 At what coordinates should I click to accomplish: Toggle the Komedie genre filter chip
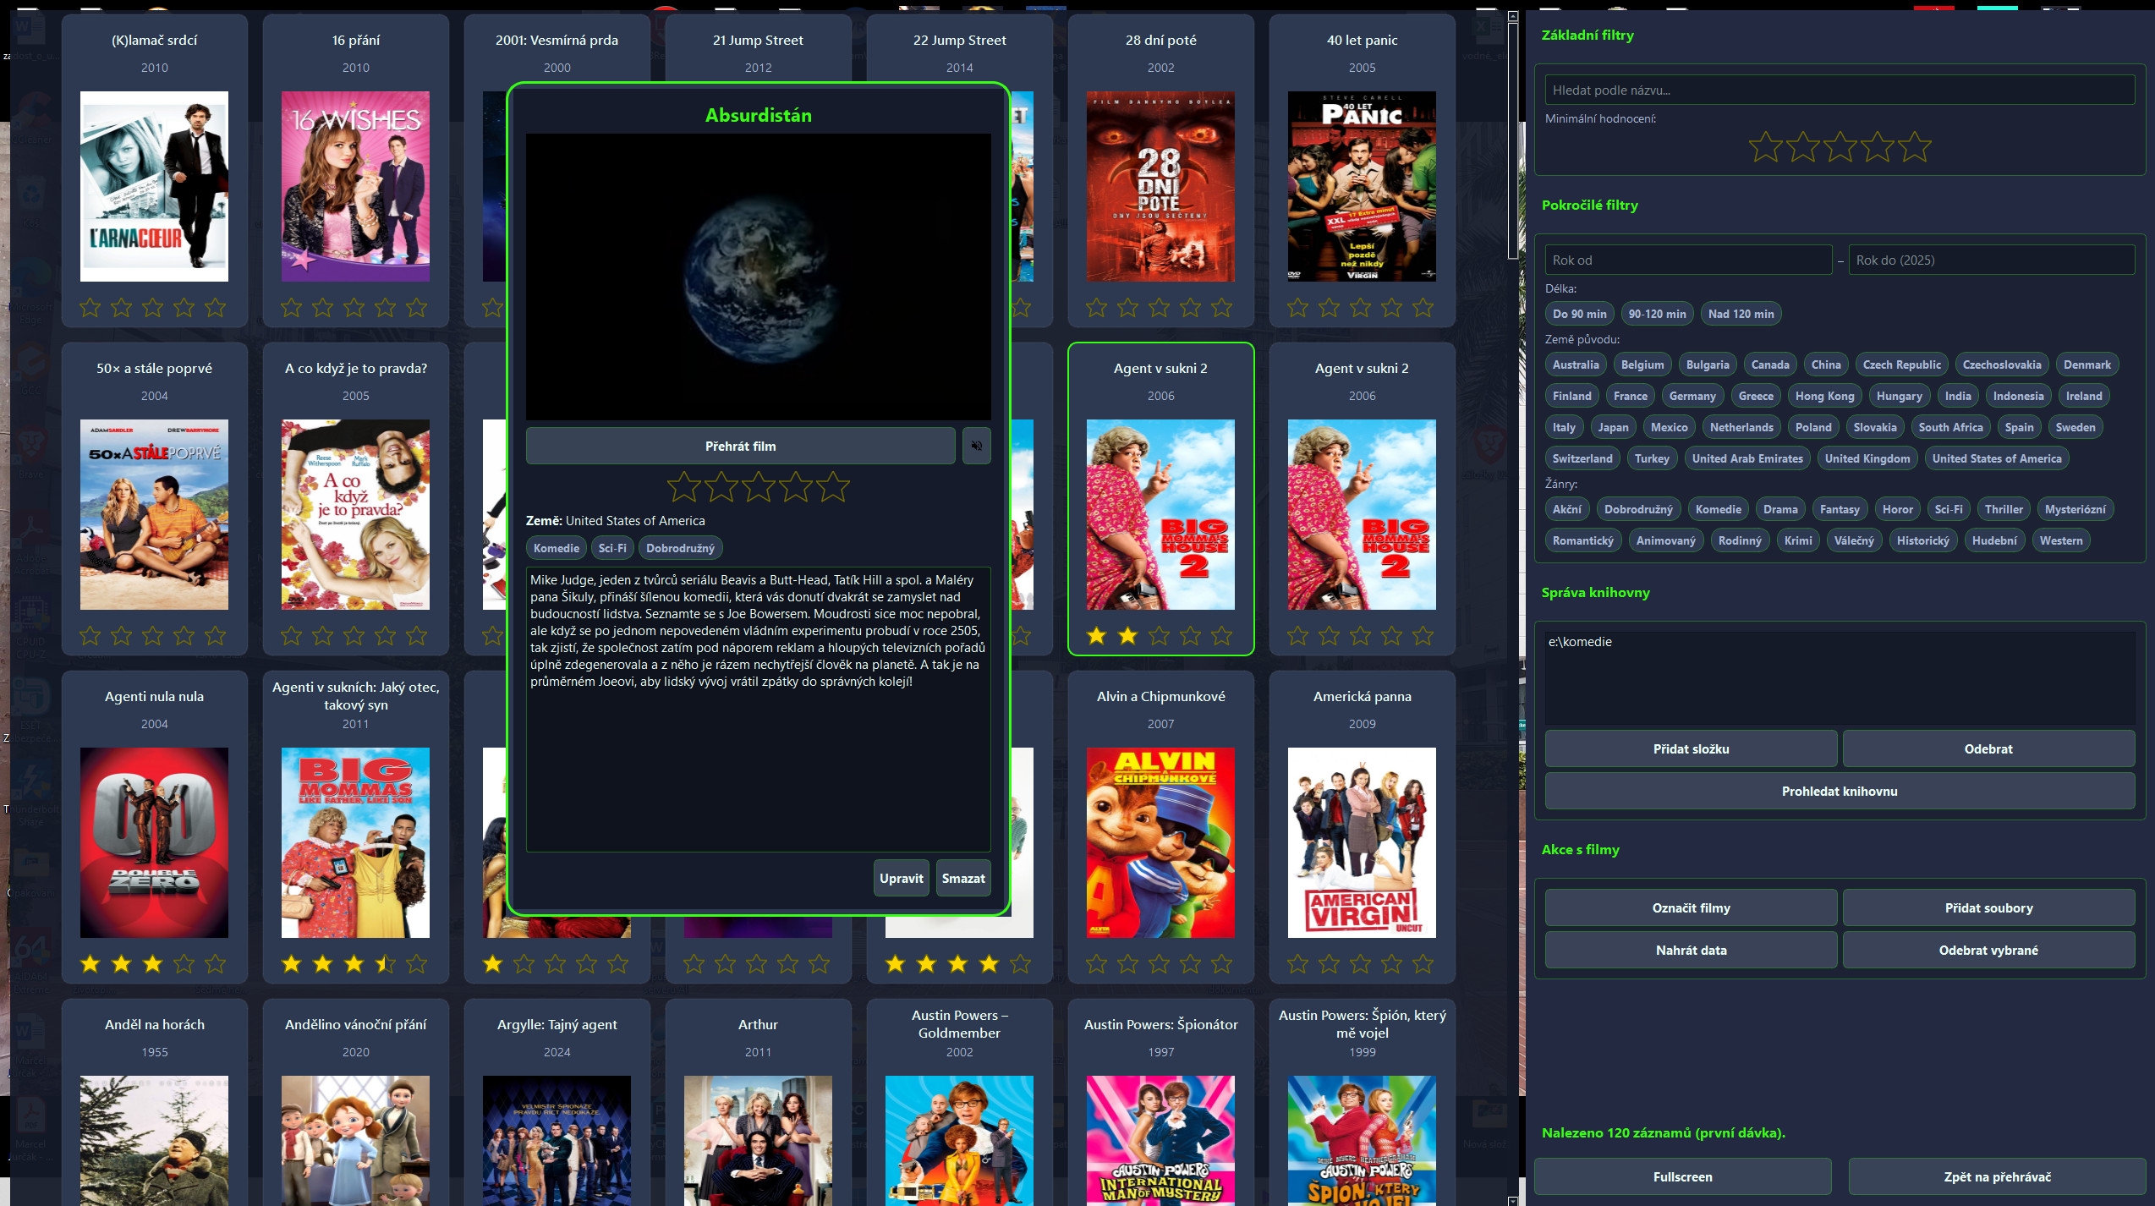pyautogui.click(x=1718, y=509)
